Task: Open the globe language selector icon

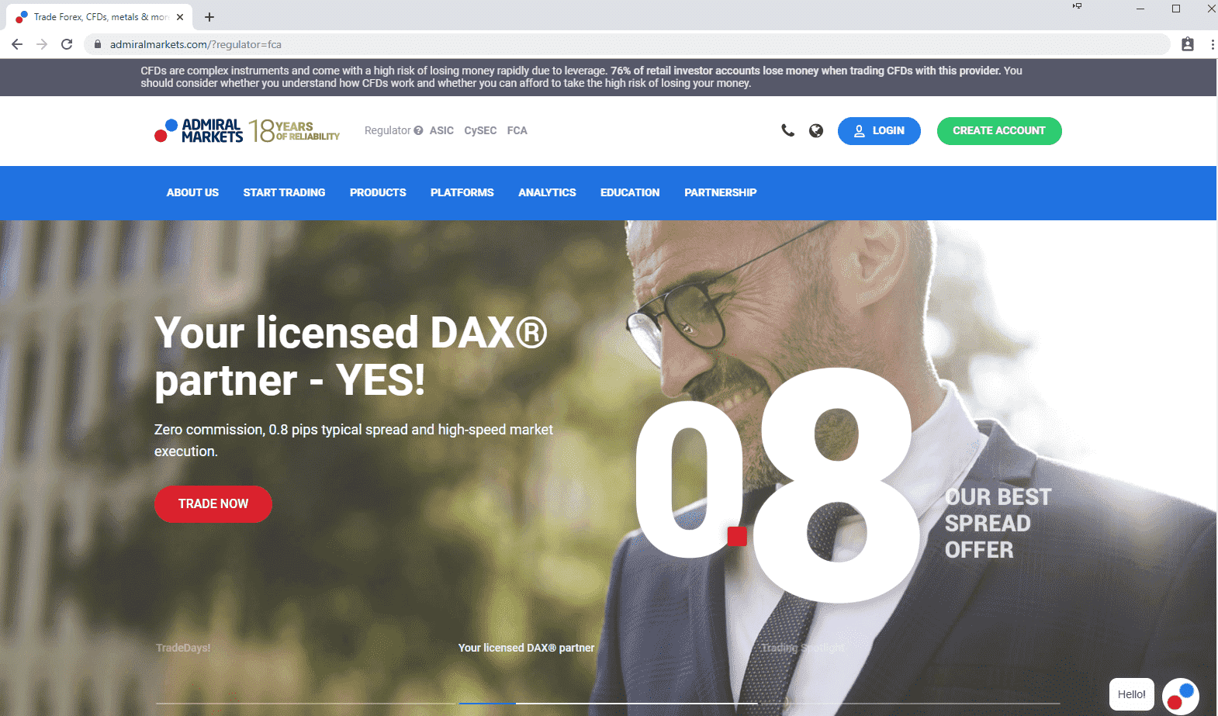Action: click(815, 130)
